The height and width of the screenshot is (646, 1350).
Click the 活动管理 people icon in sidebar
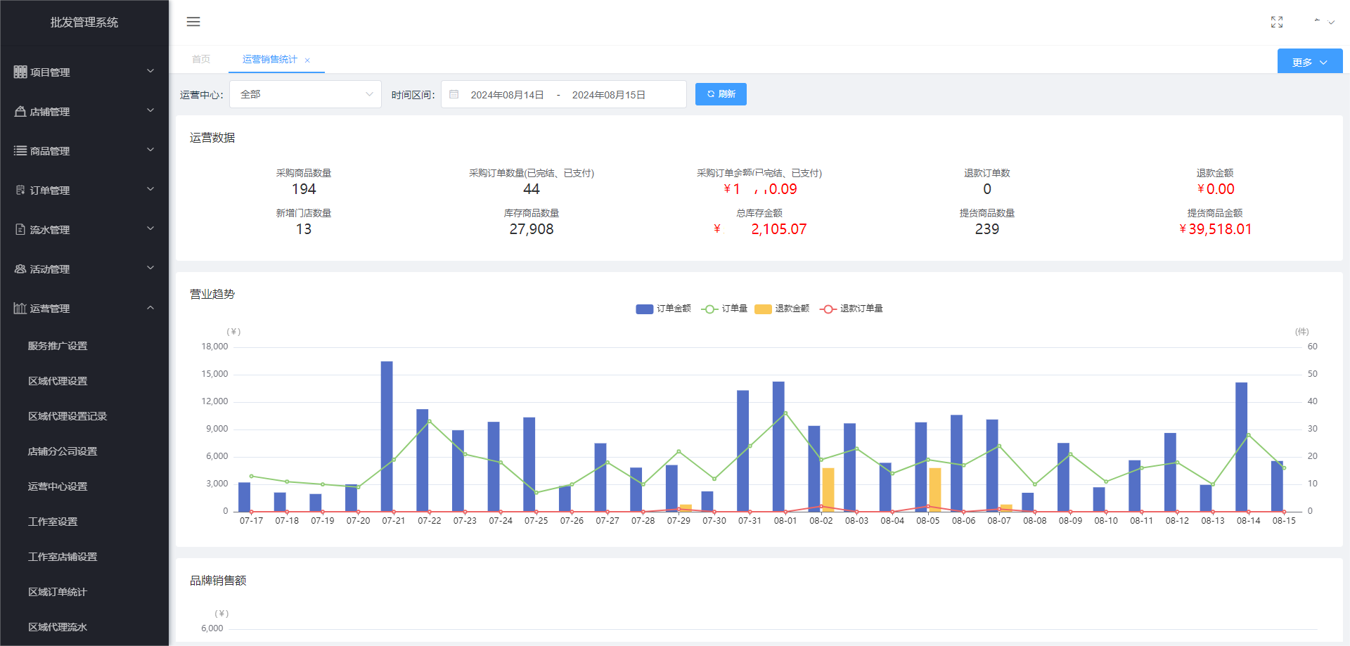[20, 269]
